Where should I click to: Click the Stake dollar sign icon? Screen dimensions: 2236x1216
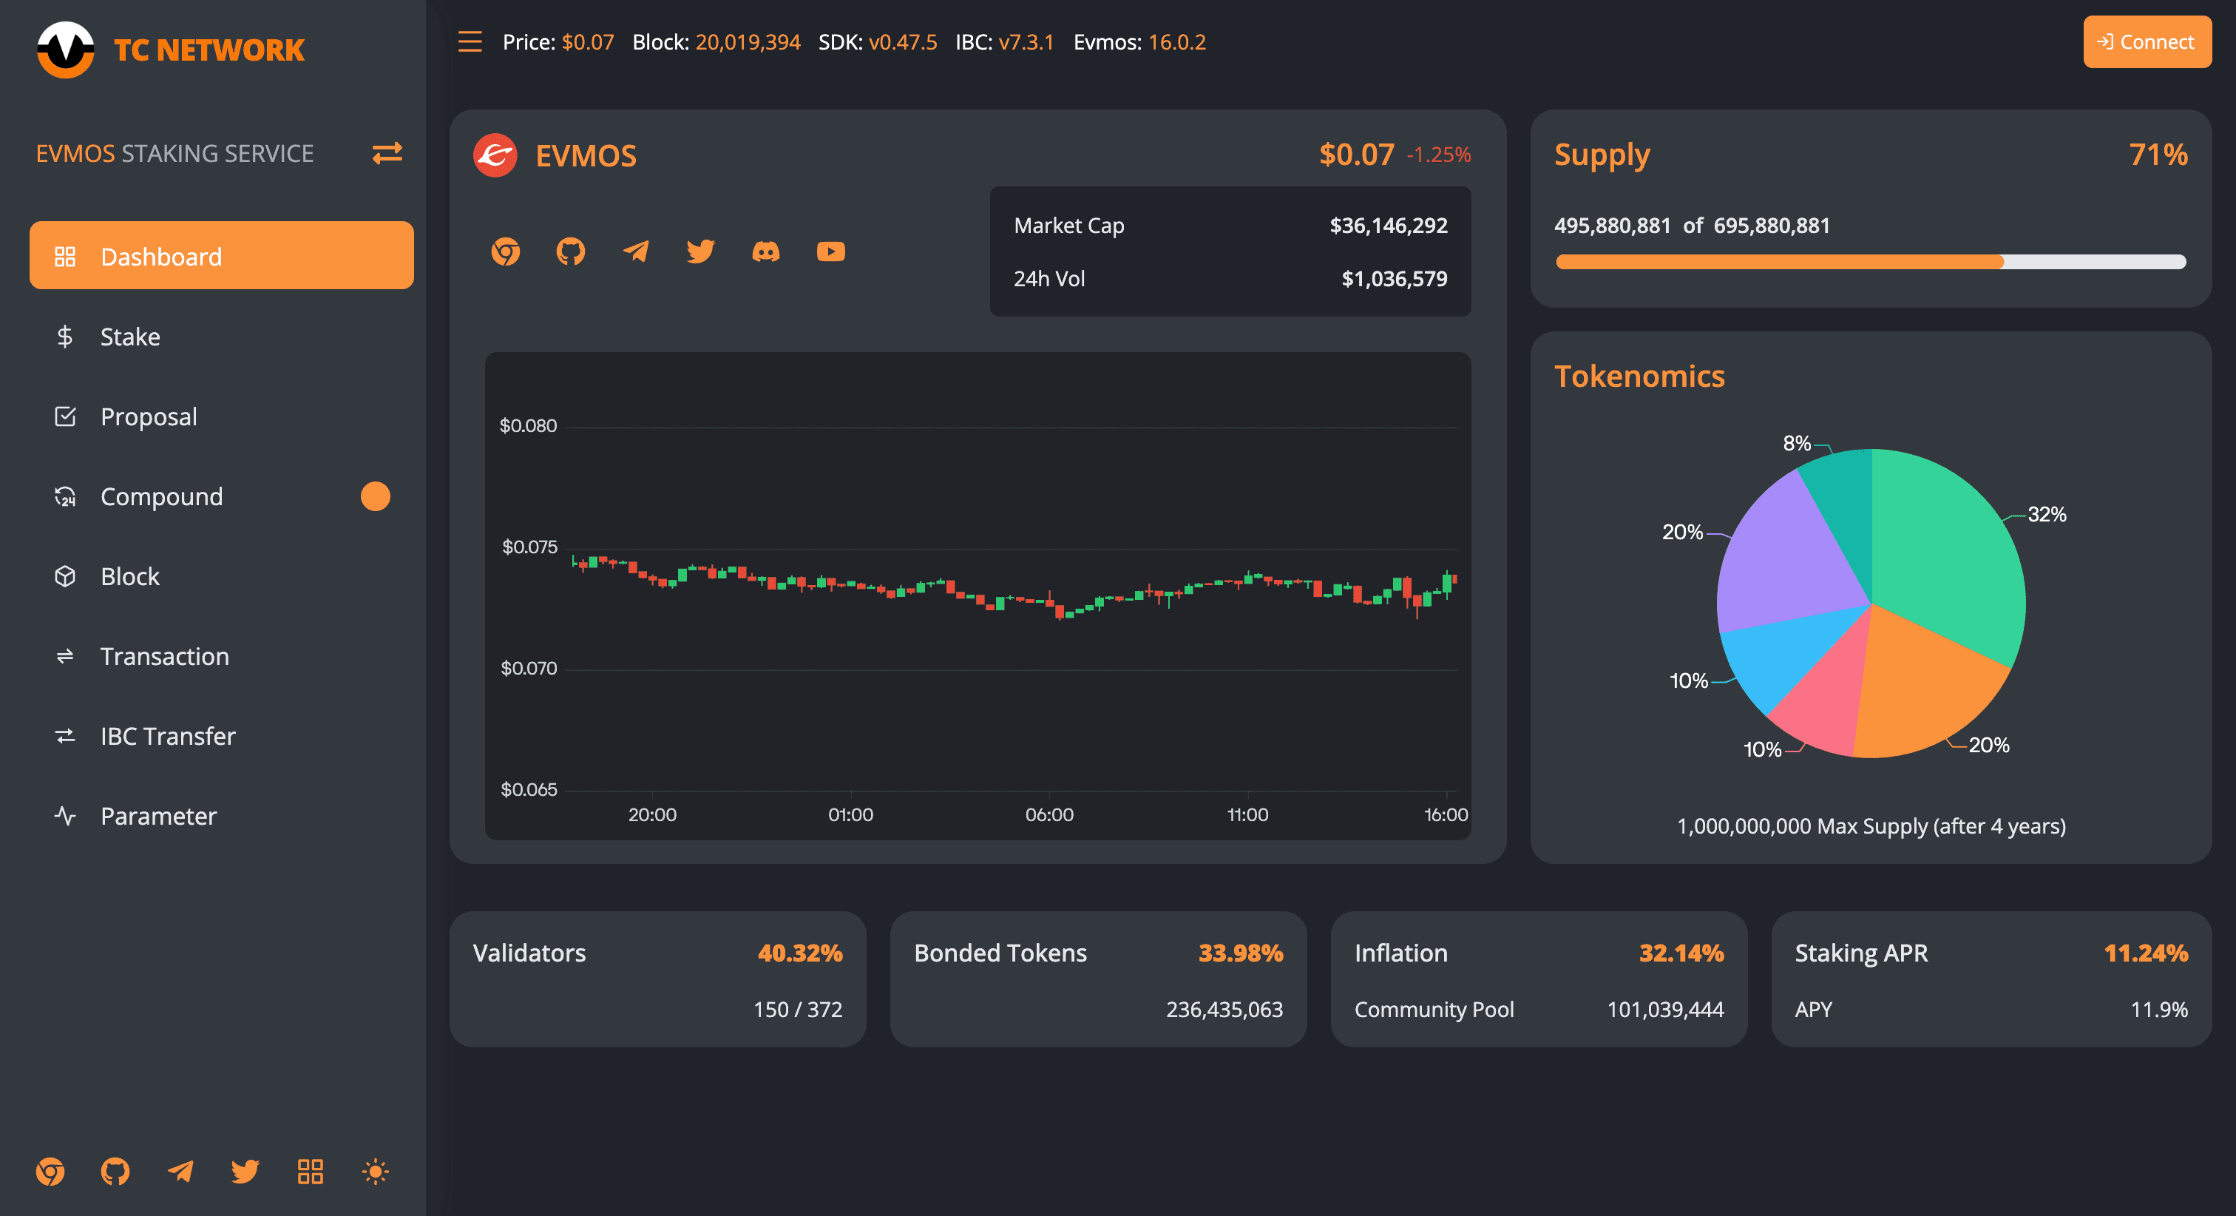tap(65, 336)
